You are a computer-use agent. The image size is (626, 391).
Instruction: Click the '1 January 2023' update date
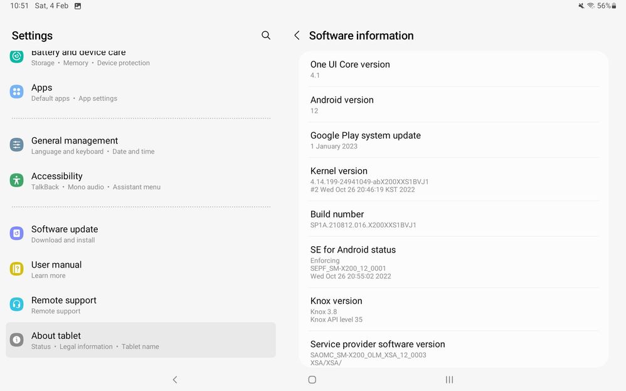pos(334,146)
